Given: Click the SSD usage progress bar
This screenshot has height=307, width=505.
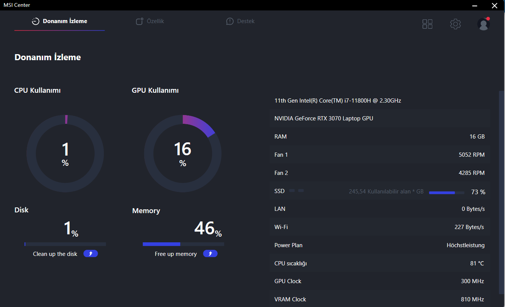Looking at the screenshot, I should (x=447, y=193).
